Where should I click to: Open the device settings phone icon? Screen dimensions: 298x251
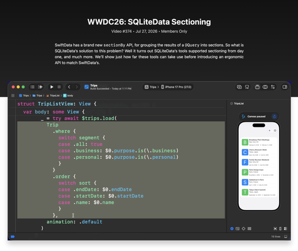(280, 229)
